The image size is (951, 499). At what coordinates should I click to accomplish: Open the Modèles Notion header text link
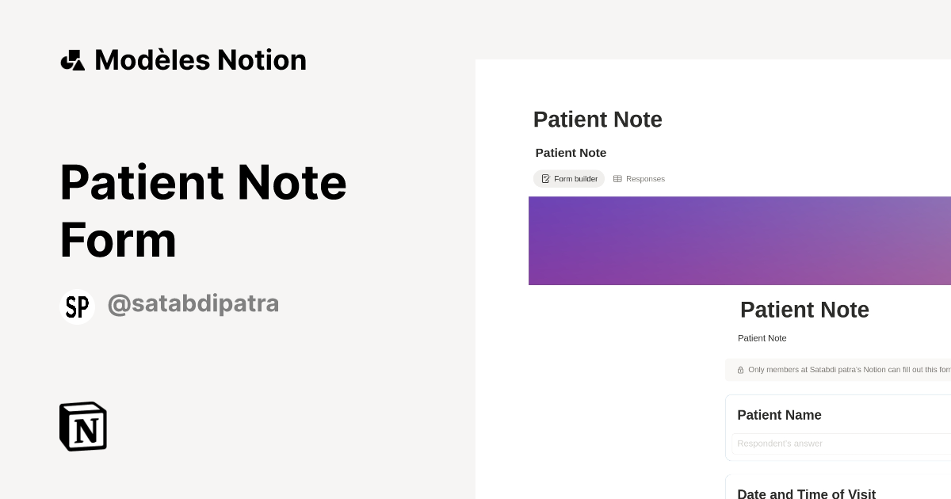click(200, 60)
